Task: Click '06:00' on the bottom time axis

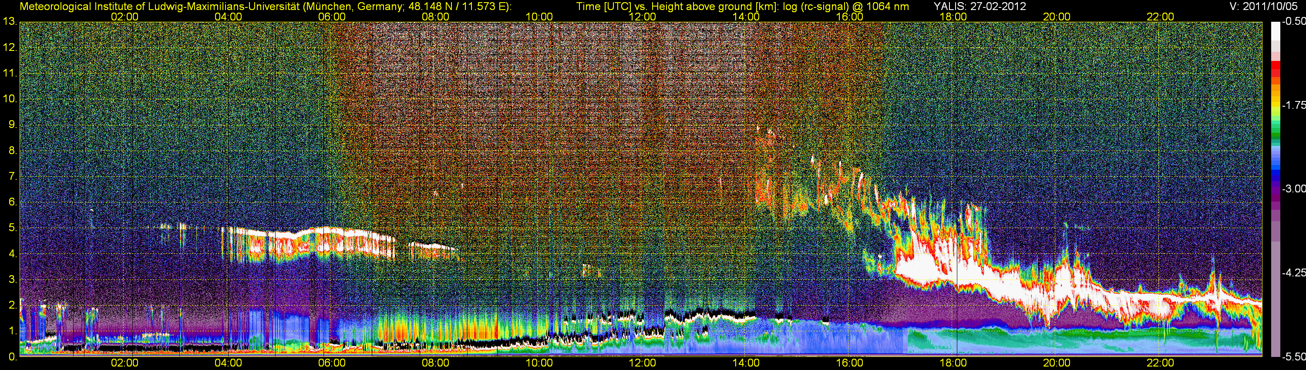Action: tap(332, 363)
